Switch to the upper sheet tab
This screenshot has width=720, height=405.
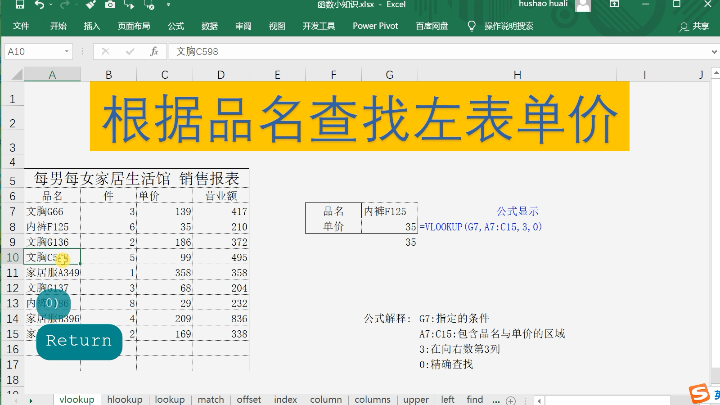pyautogui.click(x=416, y=399)
